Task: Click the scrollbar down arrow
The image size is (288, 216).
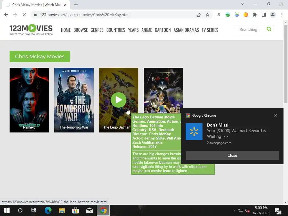Action: 285,202
